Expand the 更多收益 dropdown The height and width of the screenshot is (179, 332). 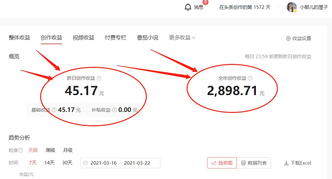click(x=182, y=38)
